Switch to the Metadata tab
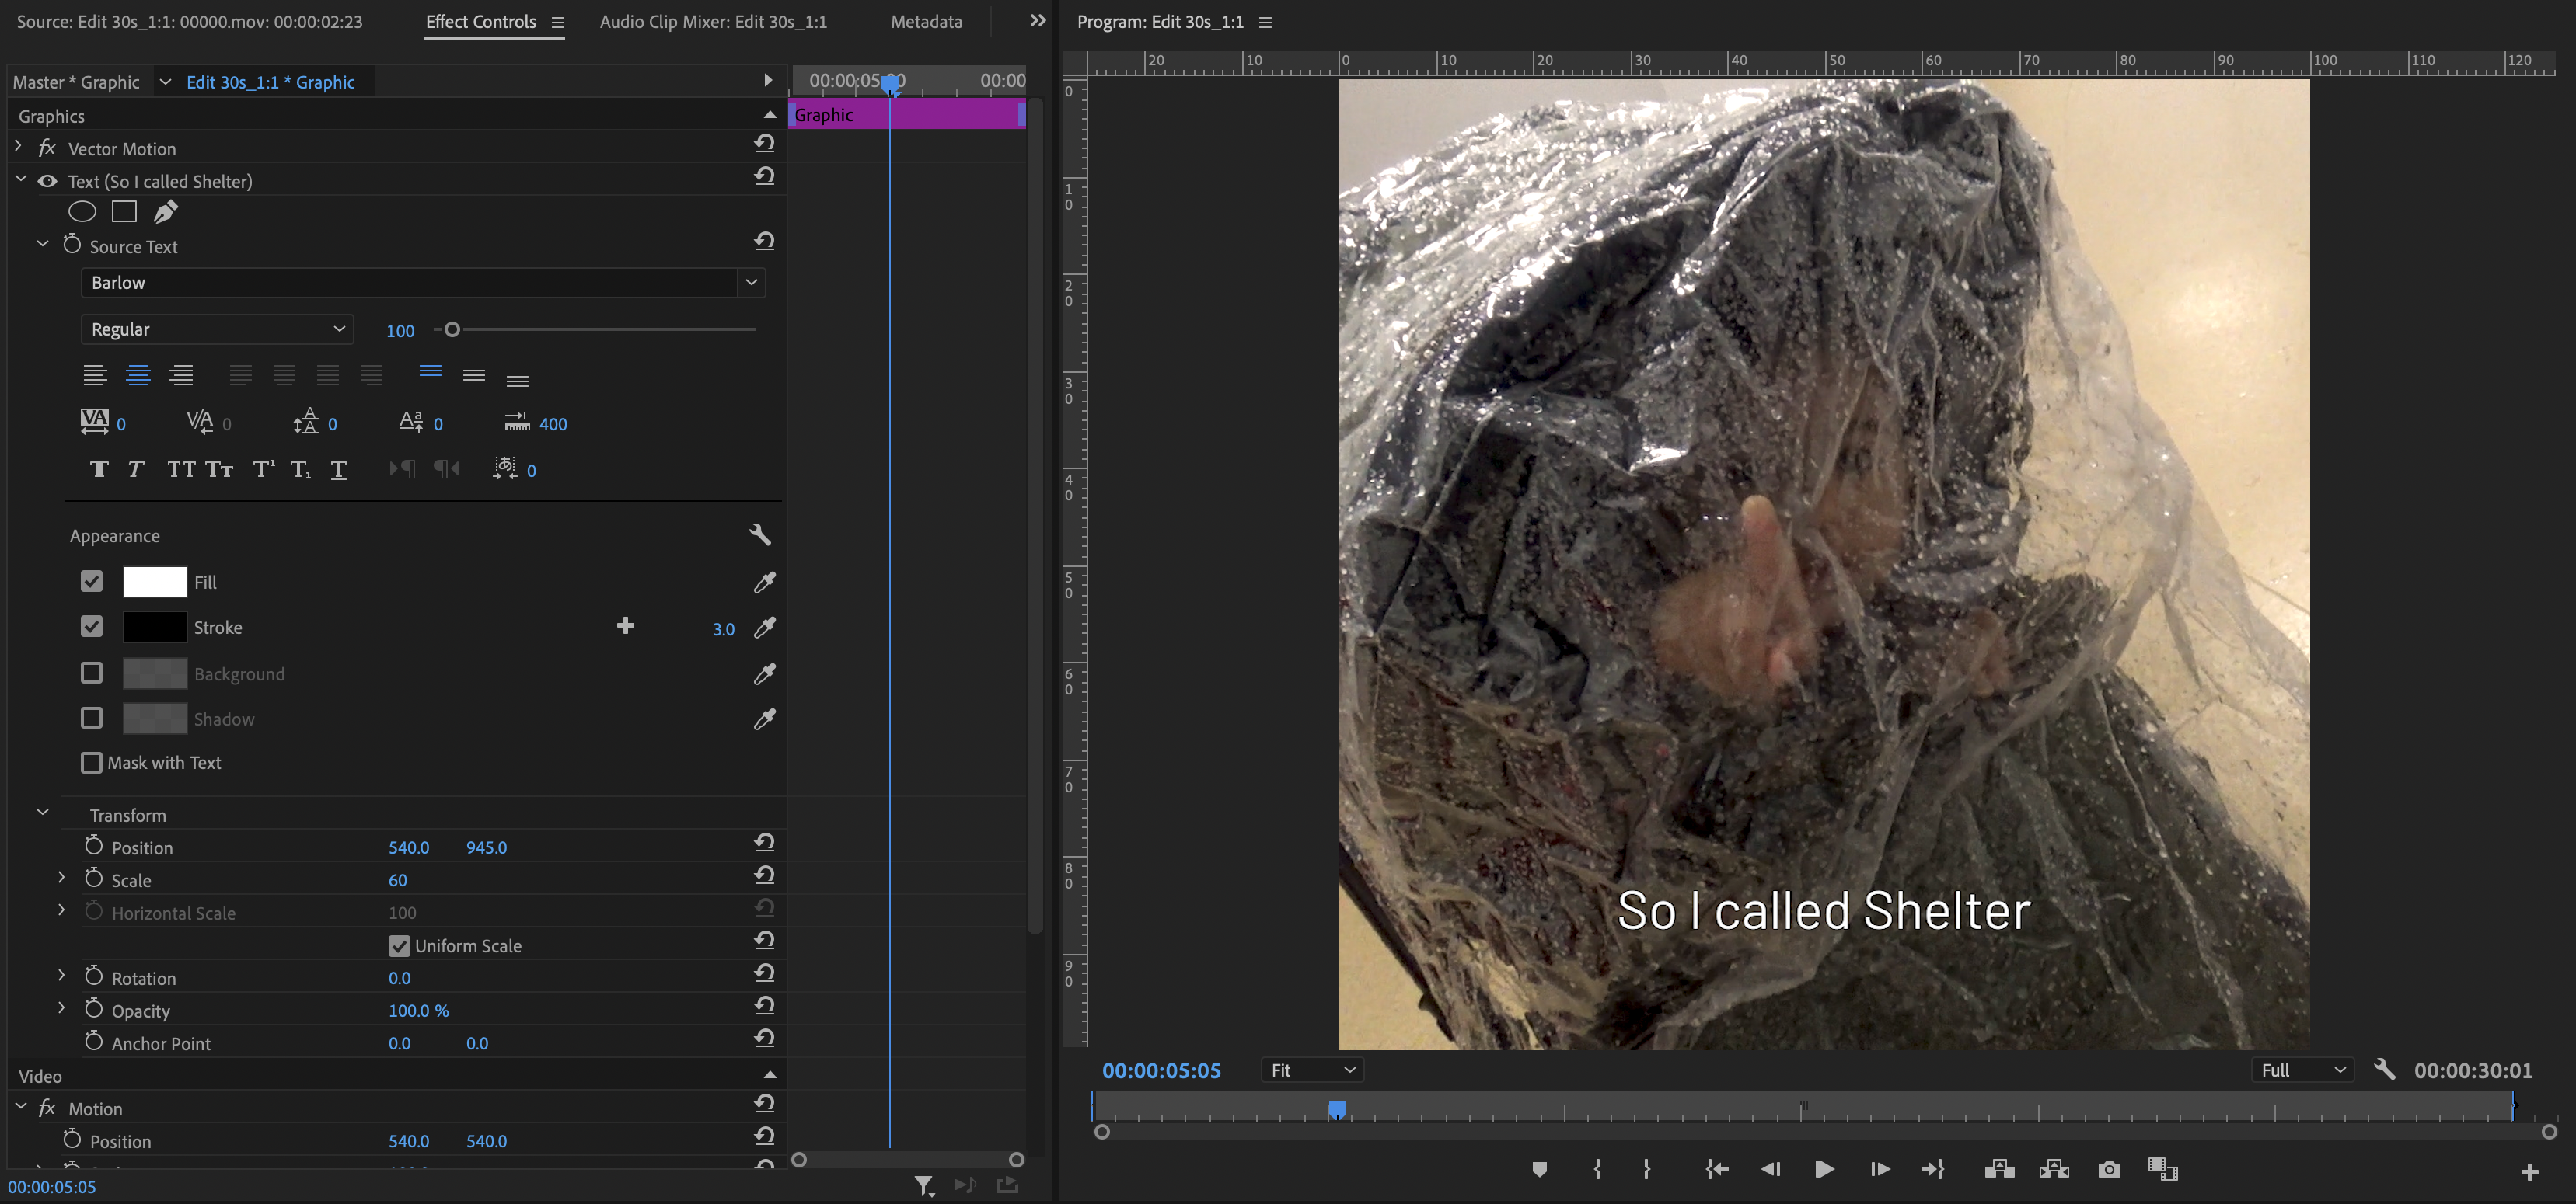Image resolution: width=2576 pixels, height=1204 pixels. point(926,22)
